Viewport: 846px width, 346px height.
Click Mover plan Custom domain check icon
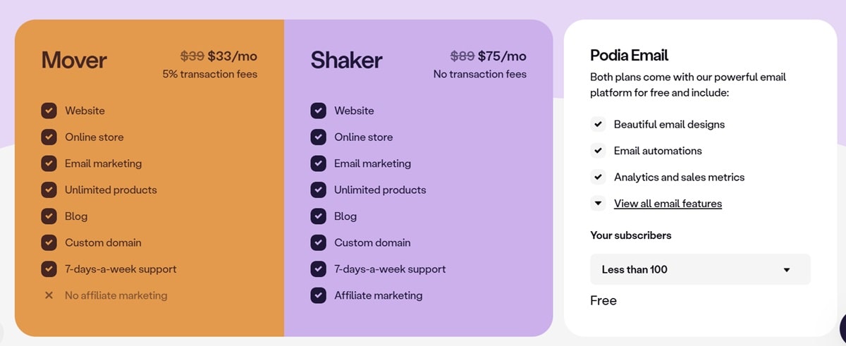coord(49,242)
